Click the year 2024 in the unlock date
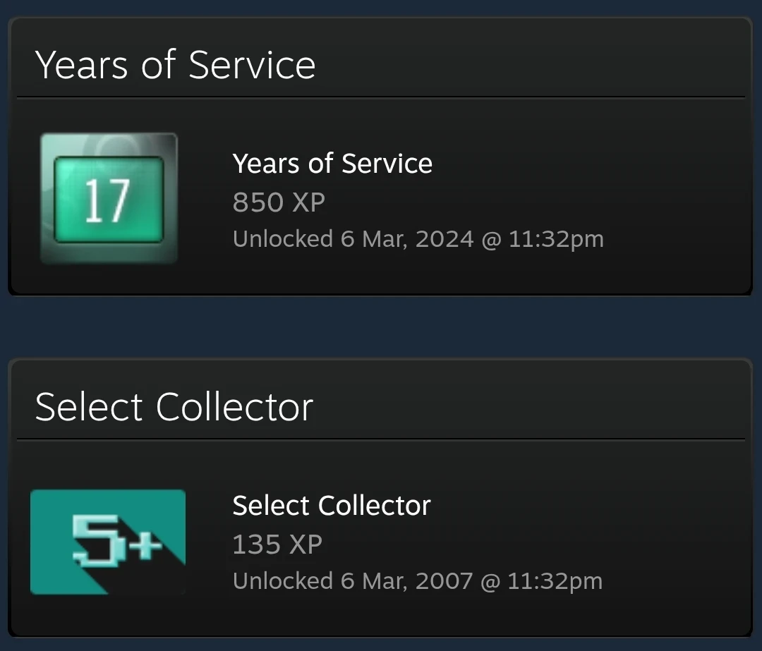 [445, 239]
